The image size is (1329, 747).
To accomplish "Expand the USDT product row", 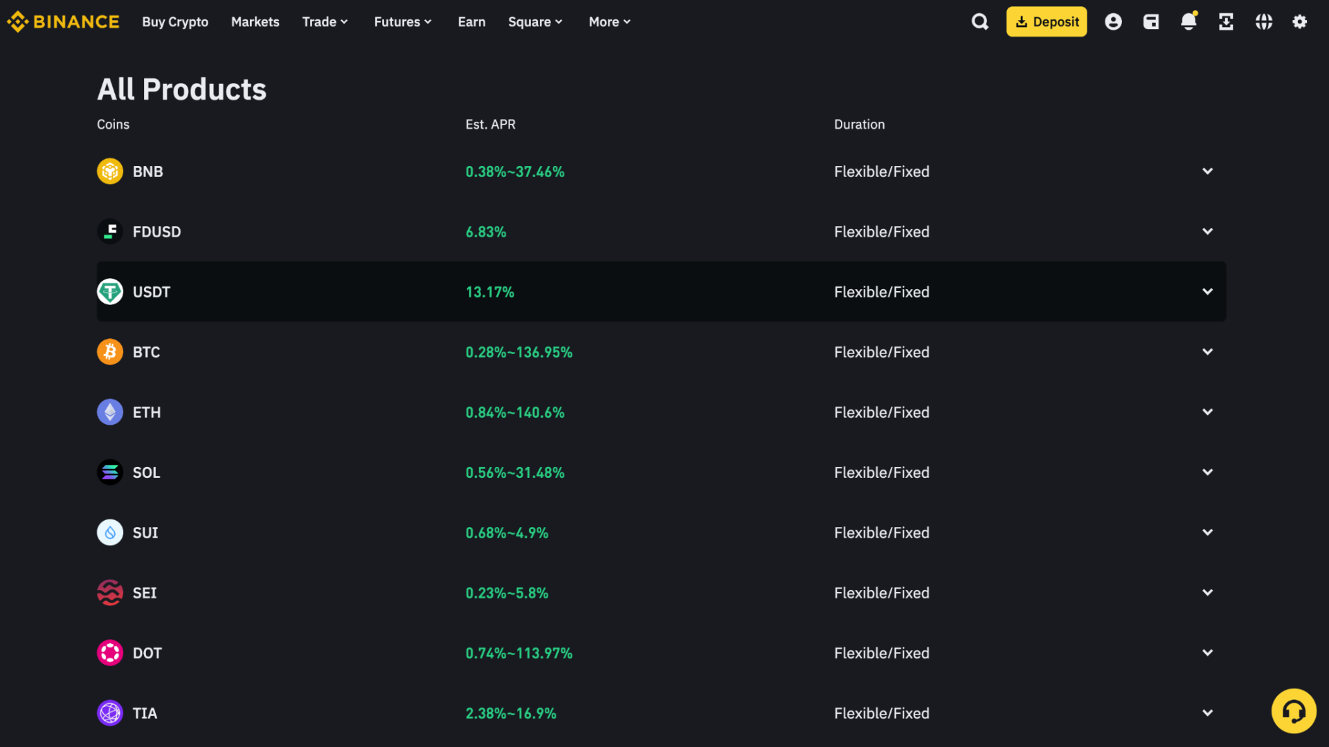I will coord(1207,291).
